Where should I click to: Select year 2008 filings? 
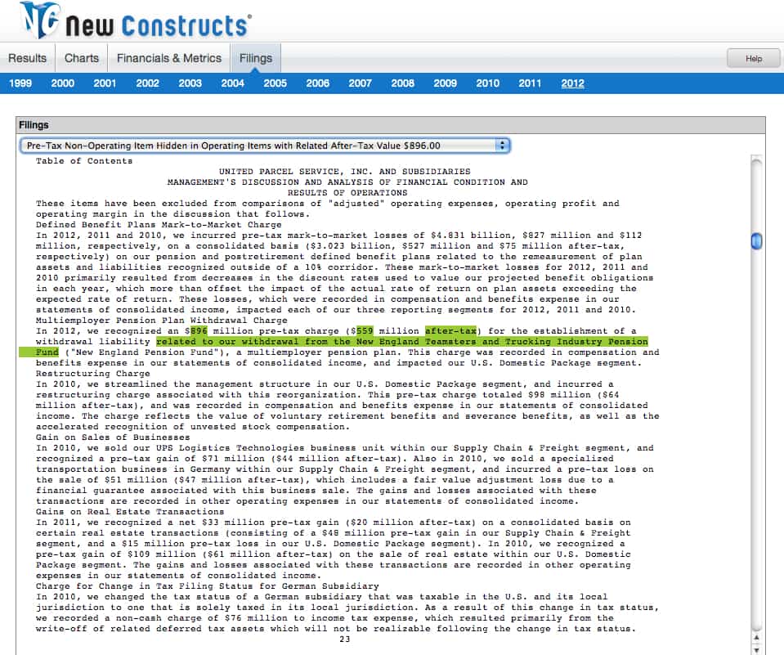coord(402,83)
